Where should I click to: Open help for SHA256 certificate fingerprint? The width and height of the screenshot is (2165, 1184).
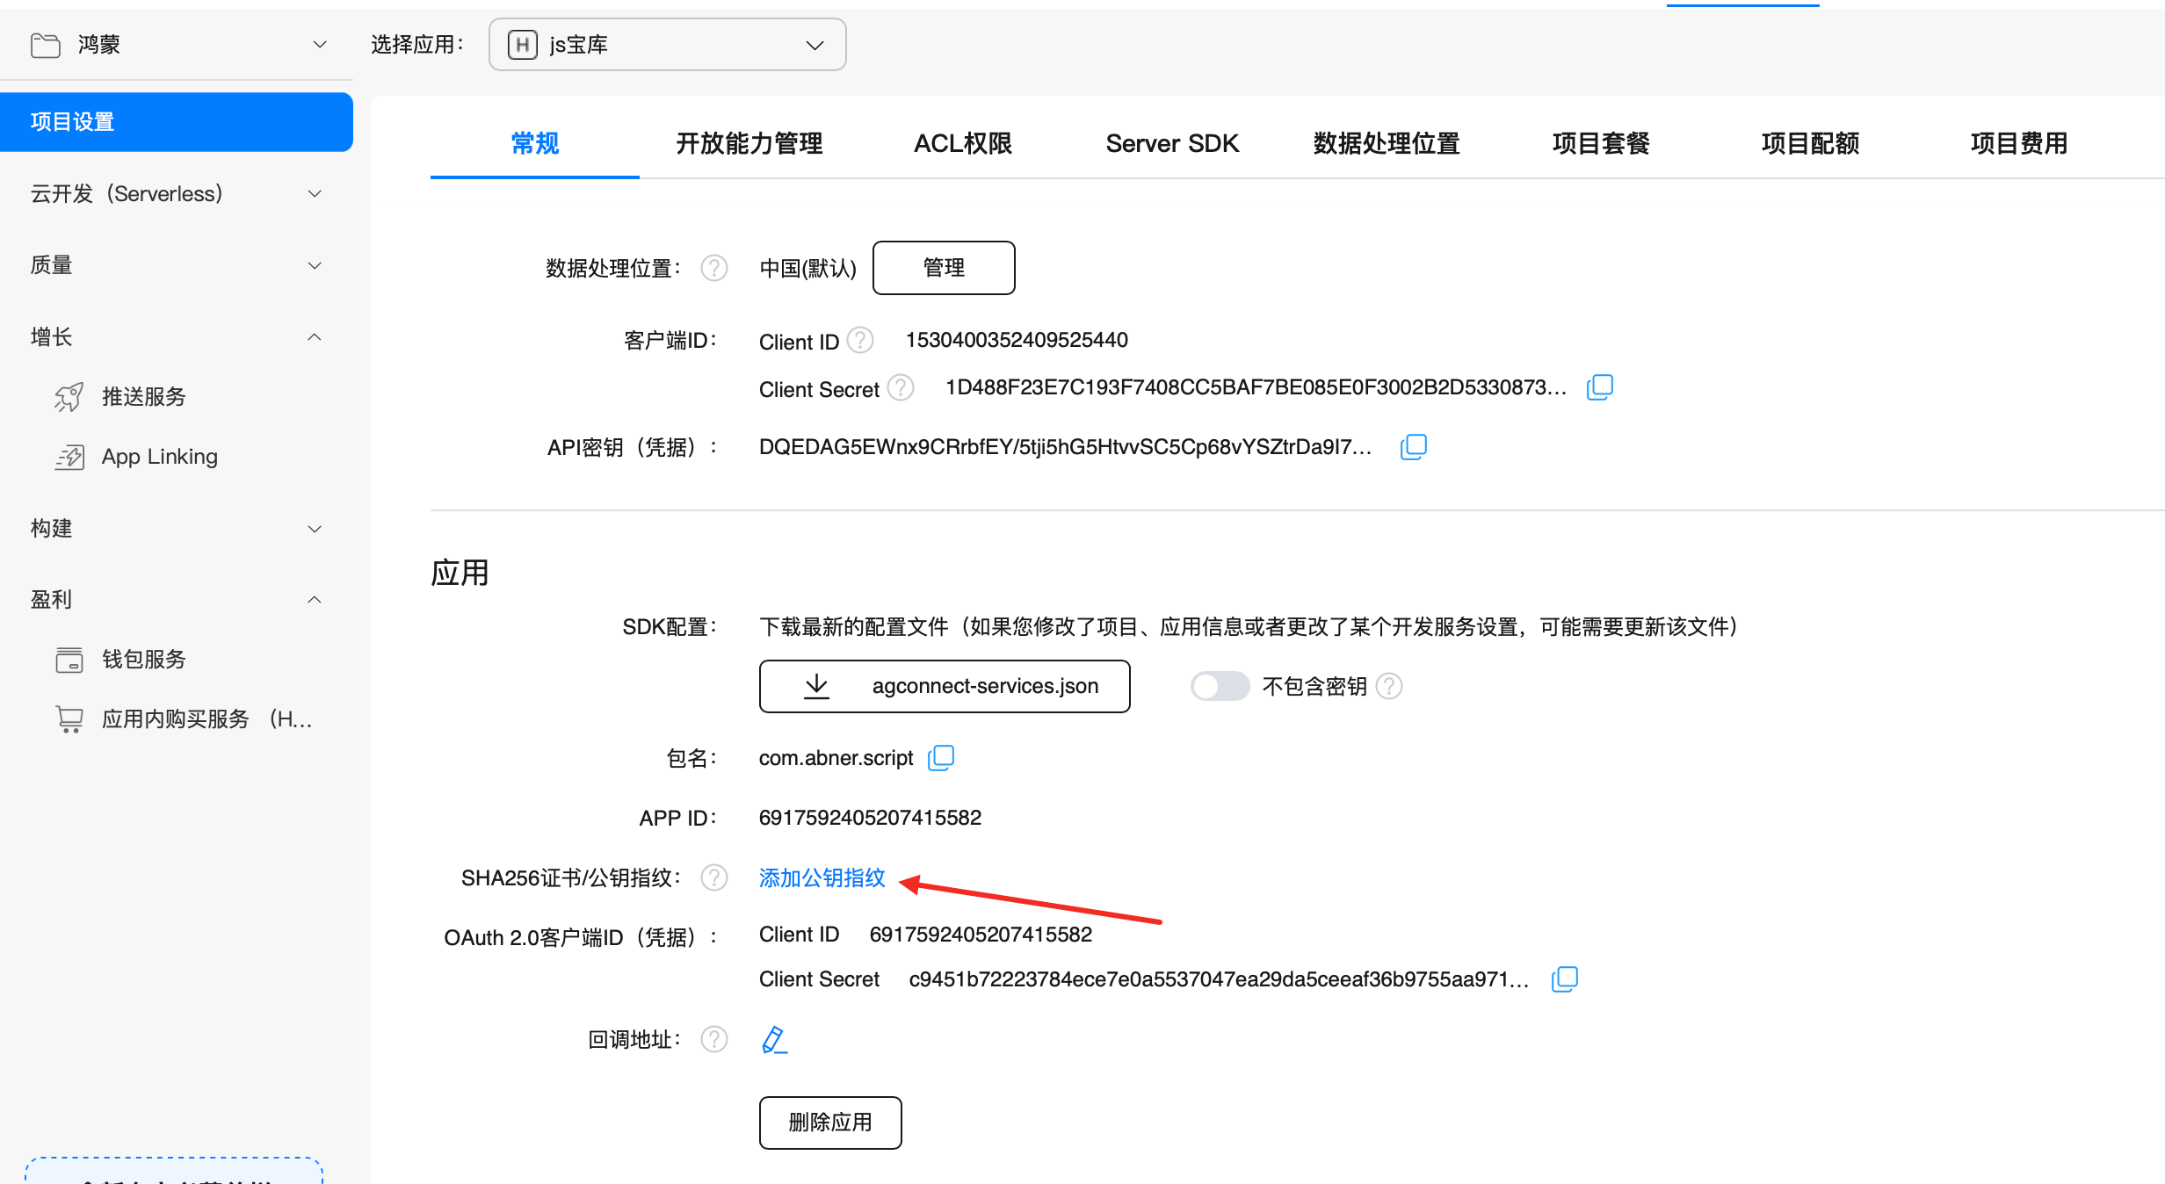click(714, 877)
